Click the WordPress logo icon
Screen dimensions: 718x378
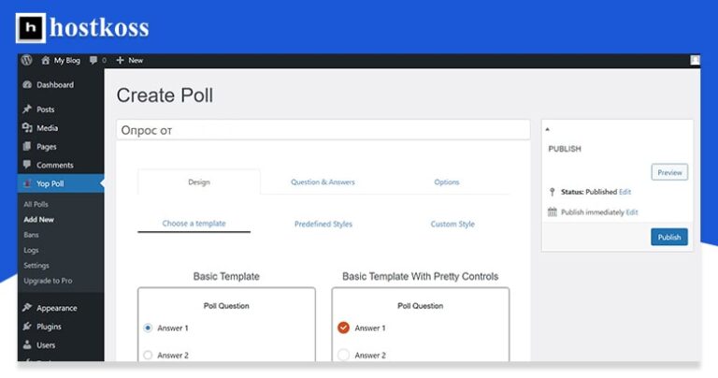click(27, 60)
